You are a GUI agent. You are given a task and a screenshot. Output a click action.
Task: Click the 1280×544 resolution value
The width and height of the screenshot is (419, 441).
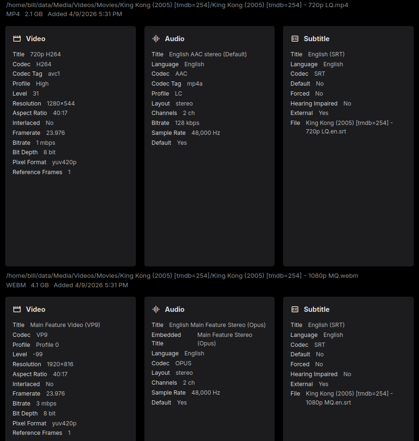pyautogui.click(x=61, y=104)
